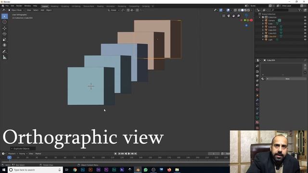Open the Object Data properties tab
Image resolution: width=308 pixels, height=173 pixels.
point(257,118)
